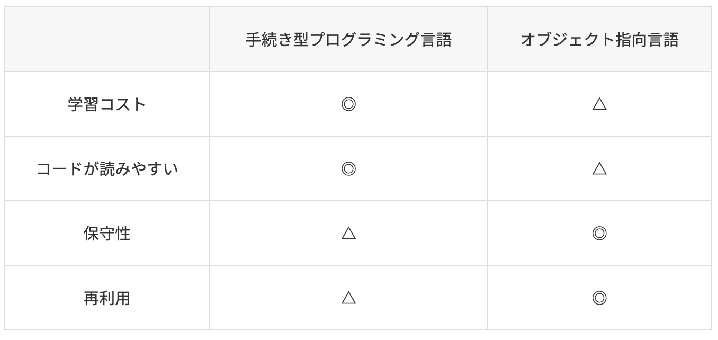Click double circle for コードが読みやすい under 手続き型
The image size is (718, 340).
pos(348,169)
